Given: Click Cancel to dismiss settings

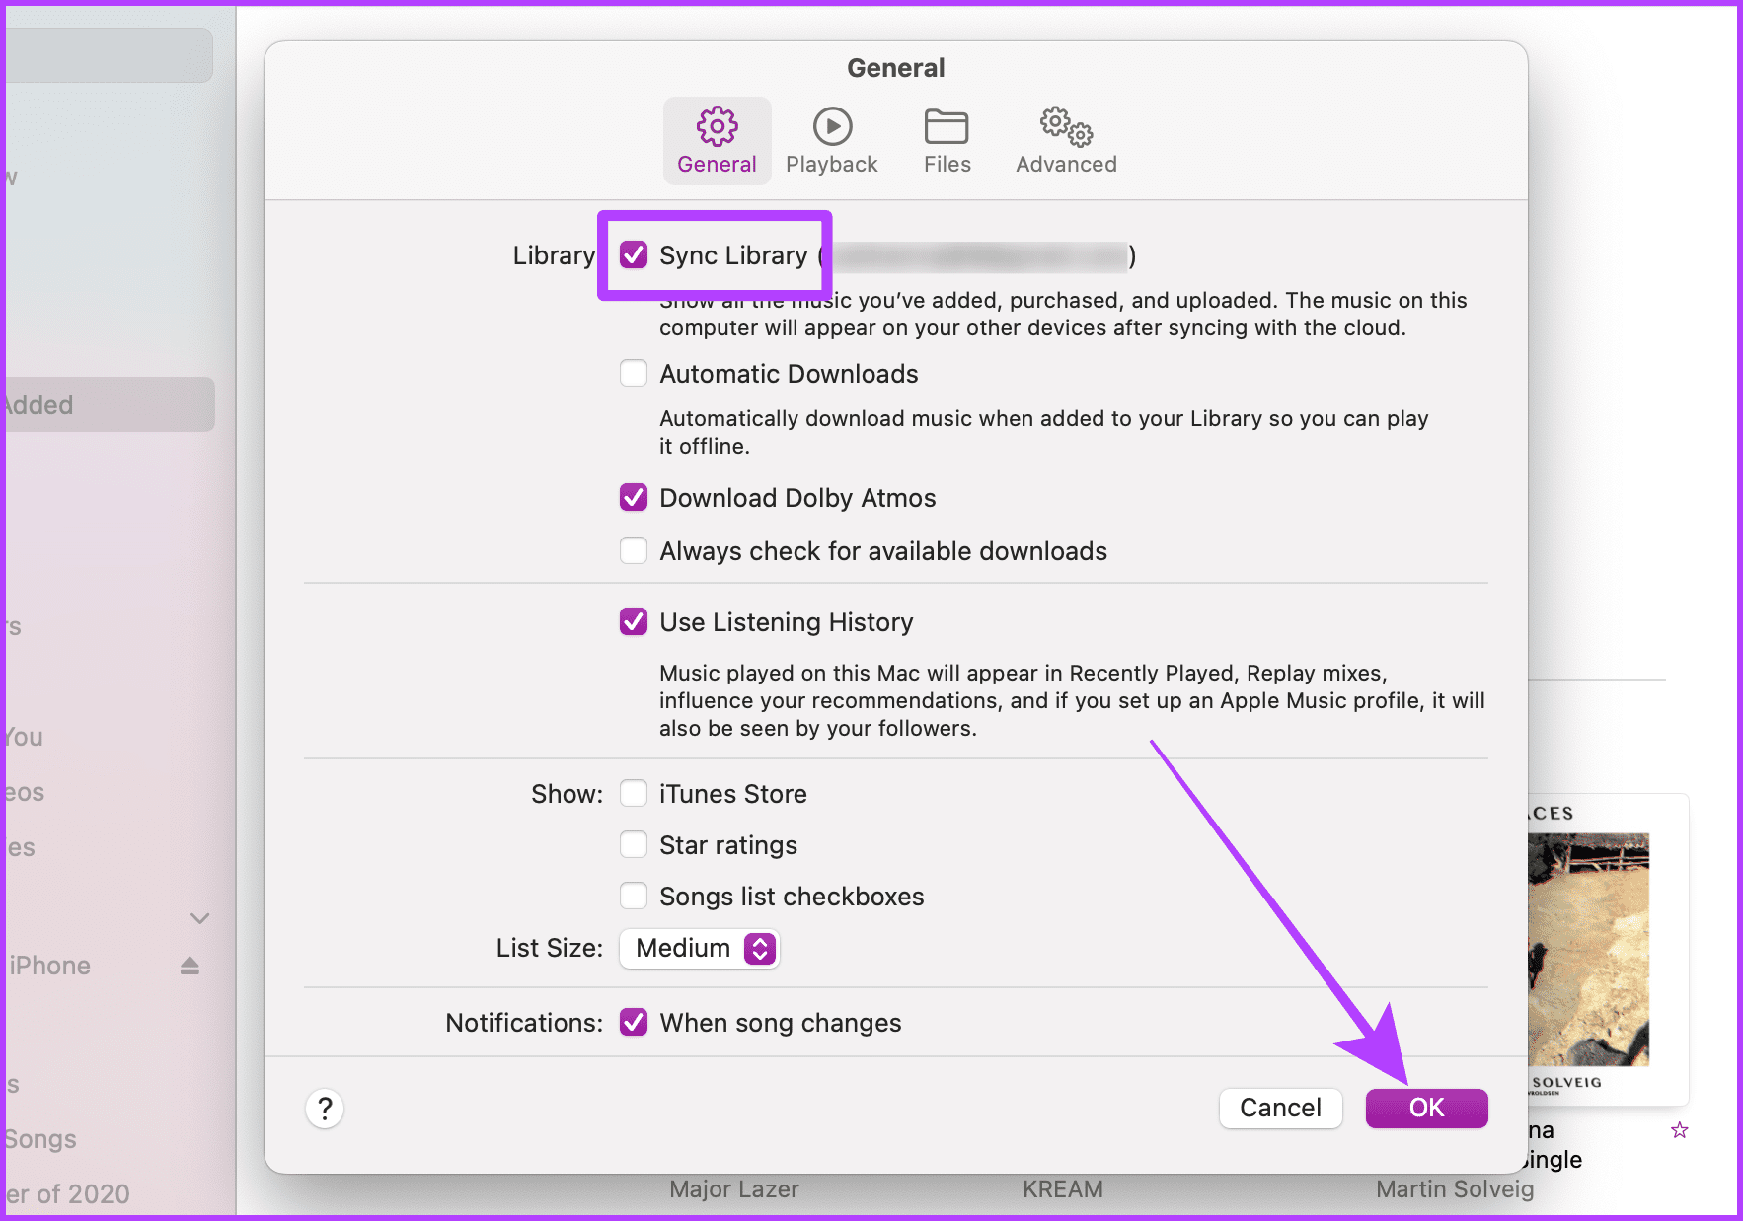Looking at the screenshot, I should pyautogui.click(x=1280, y=1108).
